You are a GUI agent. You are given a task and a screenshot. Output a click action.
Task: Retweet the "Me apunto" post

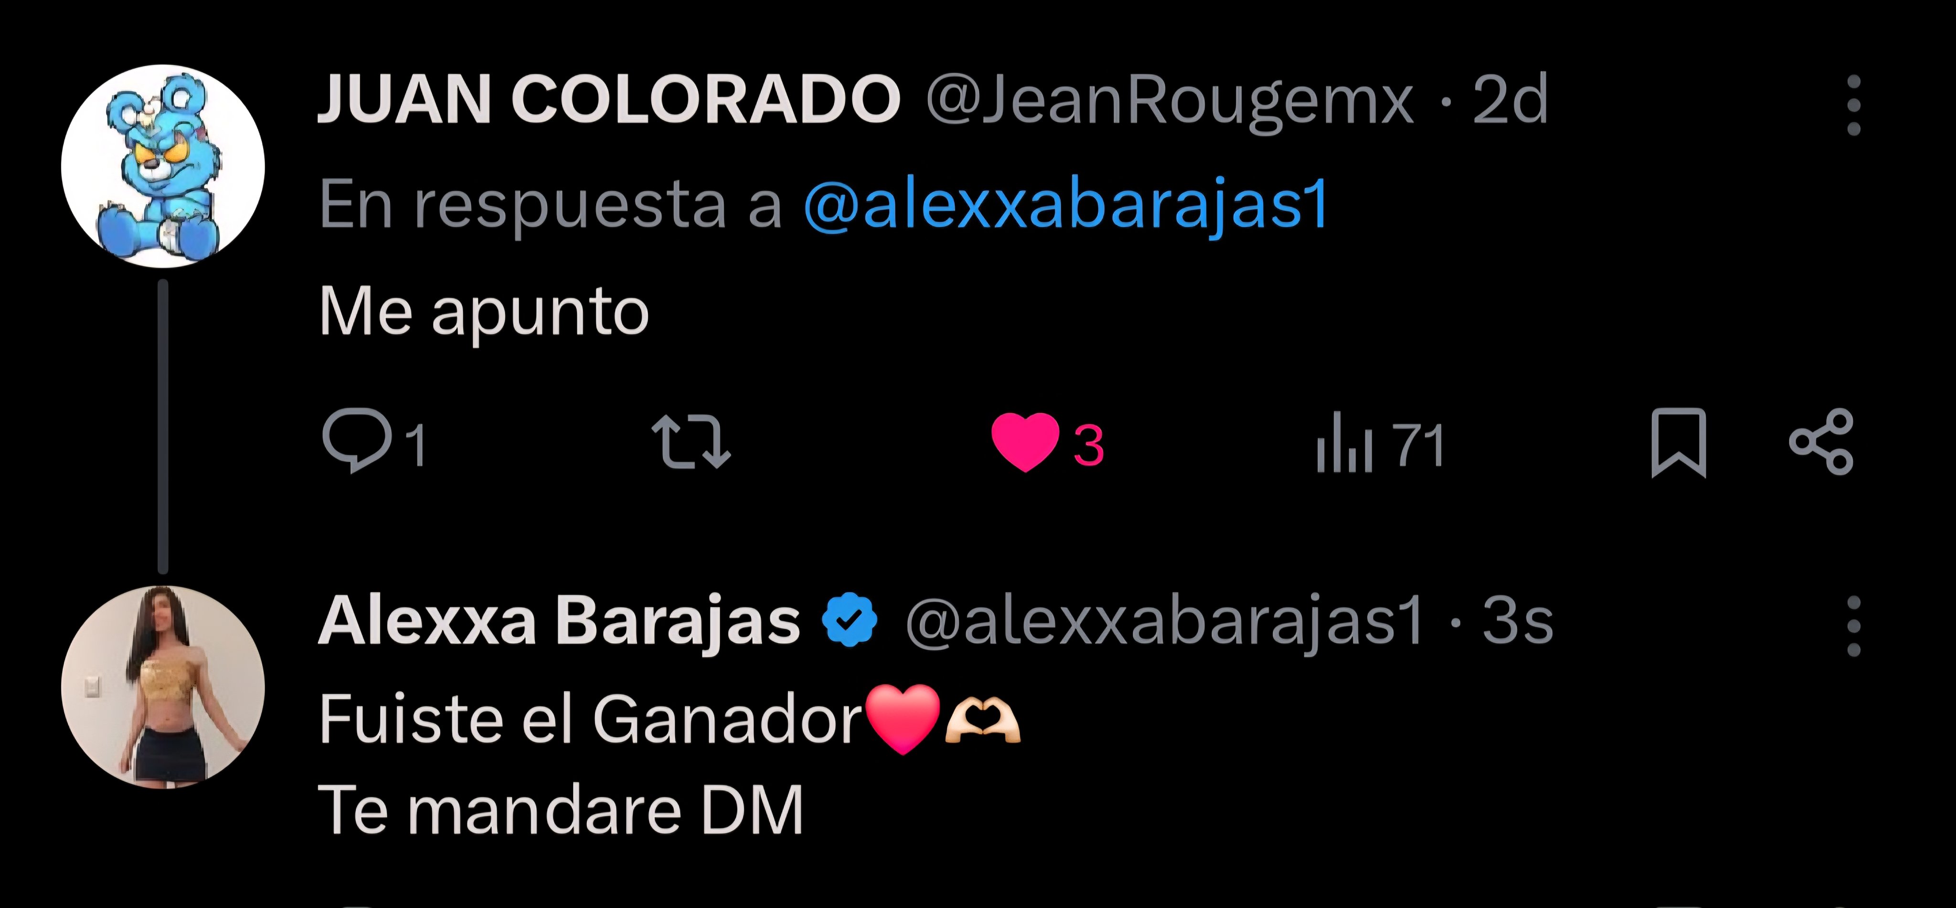coord(691,441)
